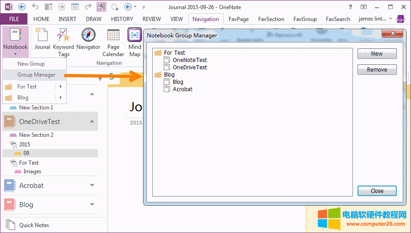This screenshot has height=233, width=411.
Task: Open the Notebook group dropdown button
Action: (15, 42)
